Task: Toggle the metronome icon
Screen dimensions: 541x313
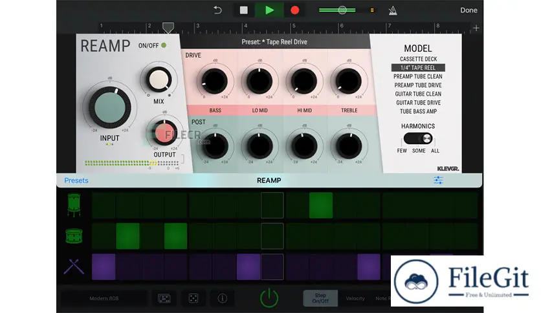Action: pos(393,10)
